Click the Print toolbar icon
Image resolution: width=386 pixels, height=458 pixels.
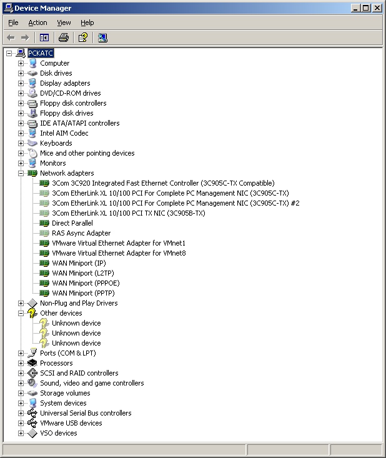click(x=63, y=37)
